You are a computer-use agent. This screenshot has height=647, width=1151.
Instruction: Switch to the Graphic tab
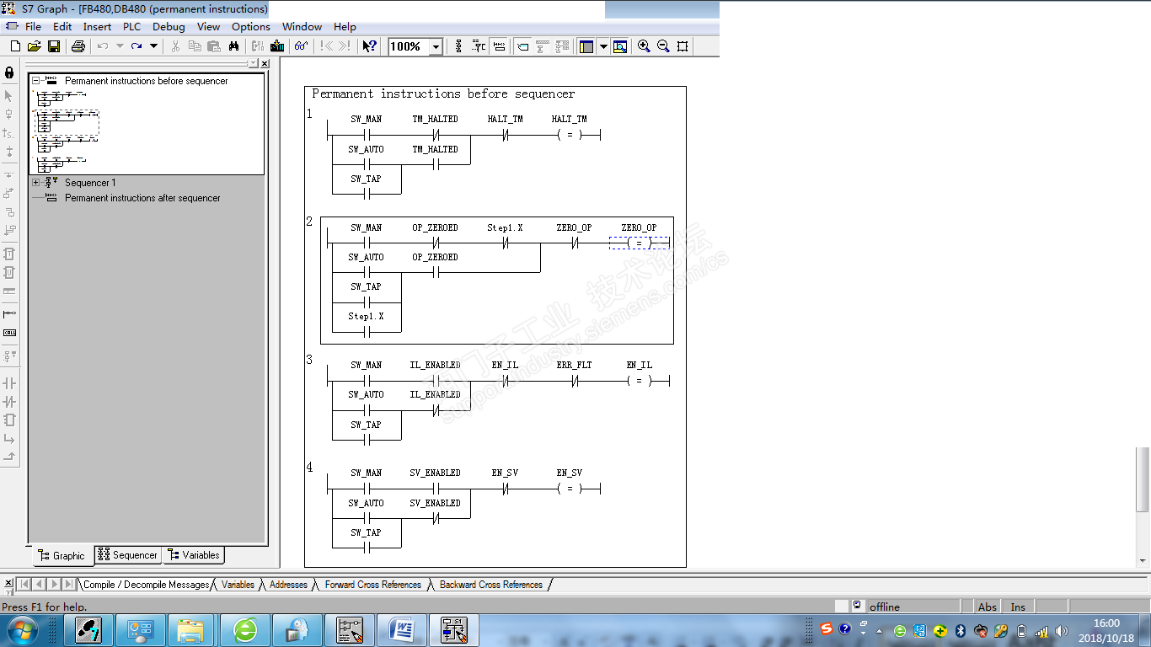click(62, 555)
